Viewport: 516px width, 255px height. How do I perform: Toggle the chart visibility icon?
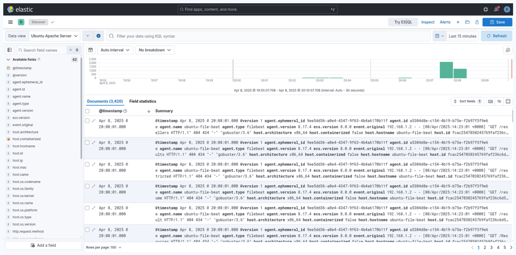tap(90, 50)
